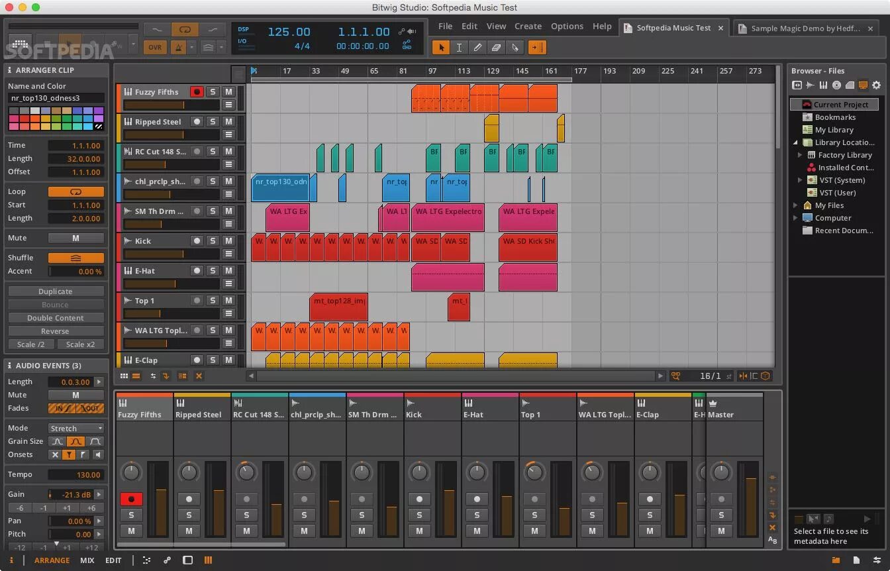
Task: Open the inspector info icon in footer
Action: (x=11, y=560)
